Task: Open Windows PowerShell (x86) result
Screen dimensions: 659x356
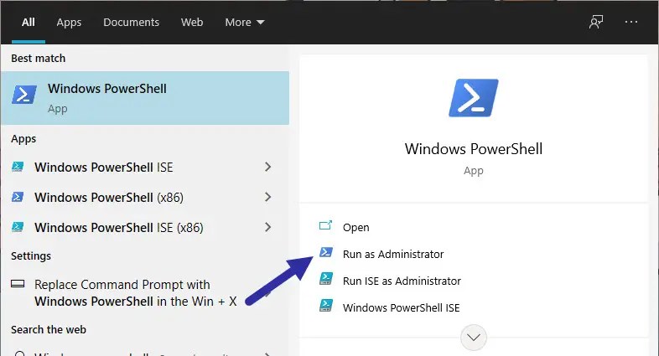Action: 145,198
